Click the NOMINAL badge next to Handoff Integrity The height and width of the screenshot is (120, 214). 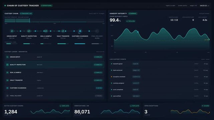point(133,13)
